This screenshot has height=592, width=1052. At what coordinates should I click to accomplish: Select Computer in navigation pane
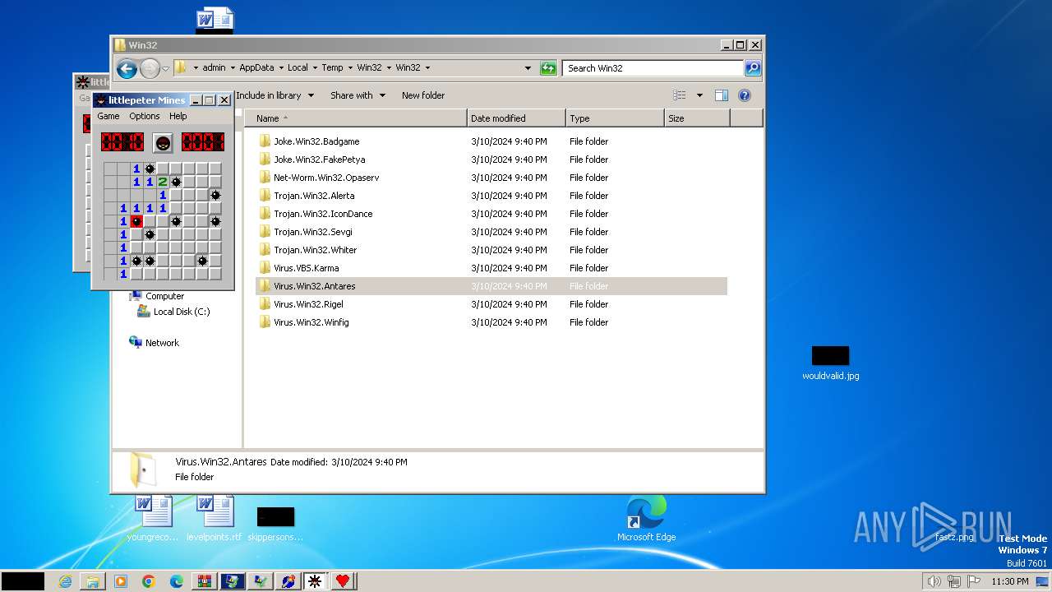[164, 296]
